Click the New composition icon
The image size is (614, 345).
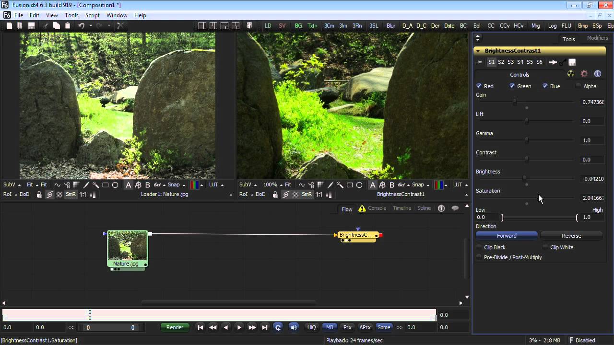9,26
